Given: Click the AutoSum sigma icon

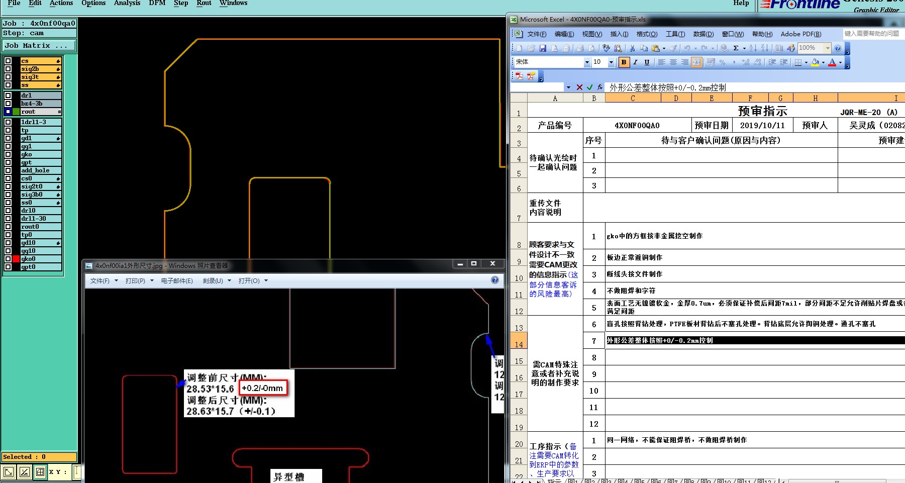Looking at the screenshot, I should click(x=736, y=48).
